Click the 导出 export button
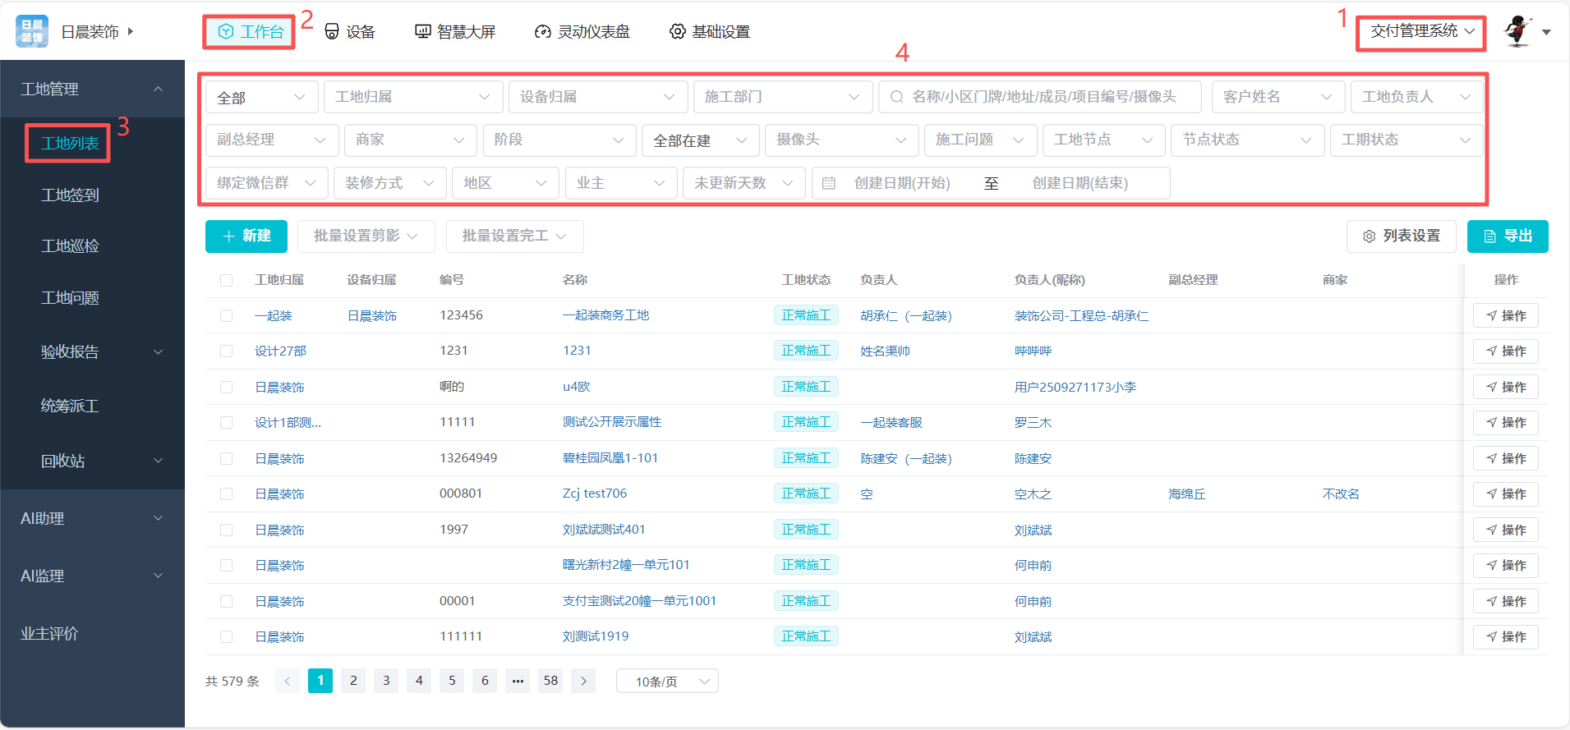 [1508, 236]
